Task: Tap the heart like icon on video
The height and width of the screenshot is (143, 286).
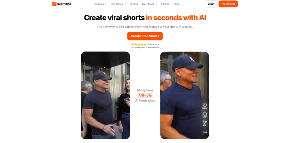Action: point(204,105)
